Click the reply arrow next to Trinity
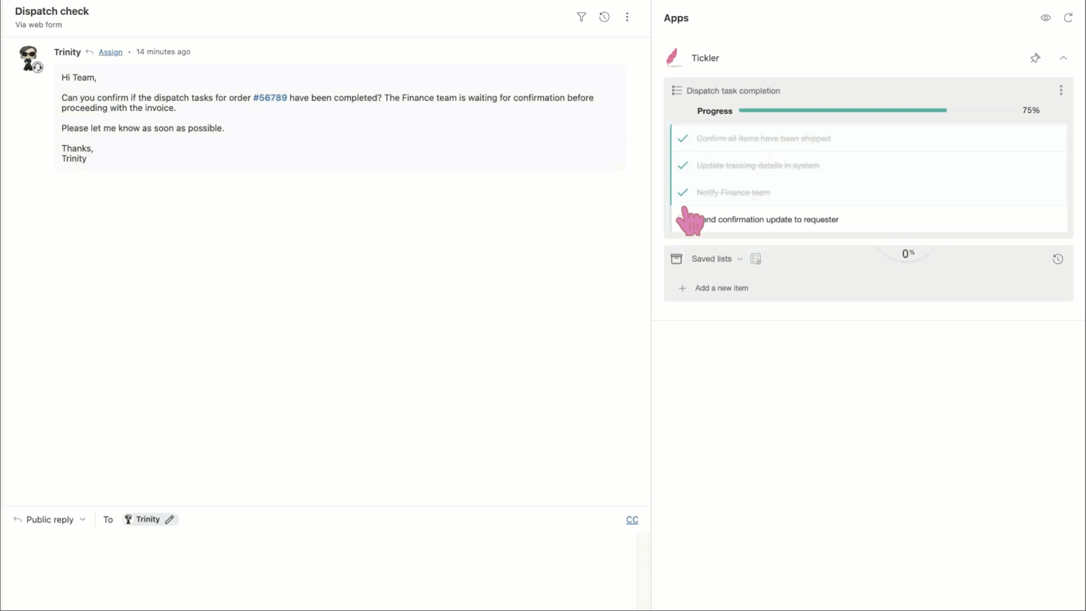 (89, 52)
